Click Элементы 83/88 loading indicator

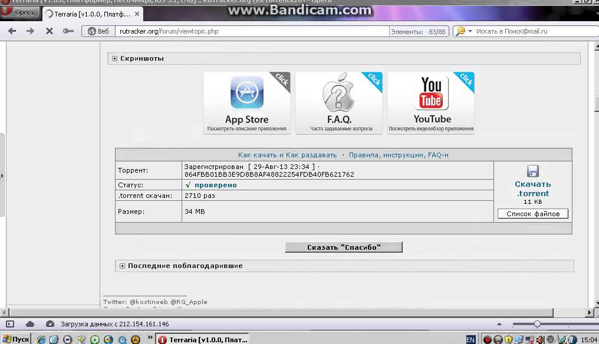coord(419,32)
